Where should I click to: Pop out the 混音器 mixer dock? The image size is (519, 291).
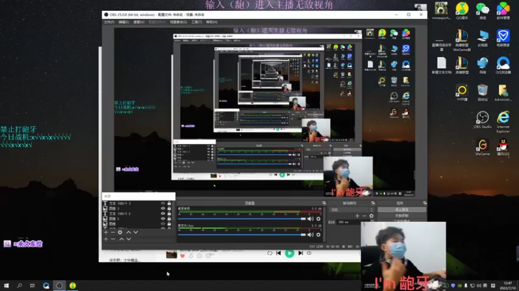coord(324,203)
